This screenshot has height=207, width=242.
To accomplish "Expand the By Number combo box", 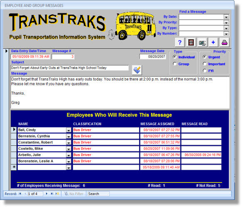I will [226, 34].
